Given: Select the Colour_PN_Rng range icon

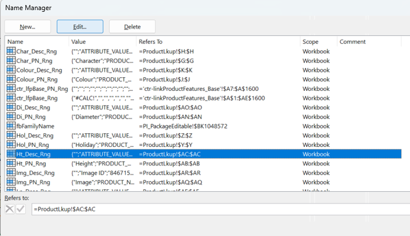Looking at the screenshot, I should 11,80.
